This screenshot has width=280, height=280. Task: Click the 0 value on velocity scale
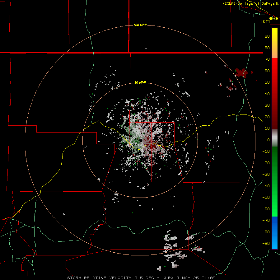[x=268, y=140]
